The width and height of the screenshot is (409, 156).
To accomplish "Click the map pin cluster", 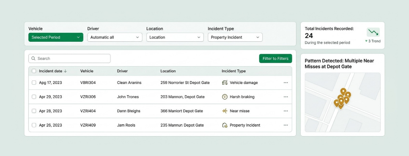I will (x=342, y=99).
